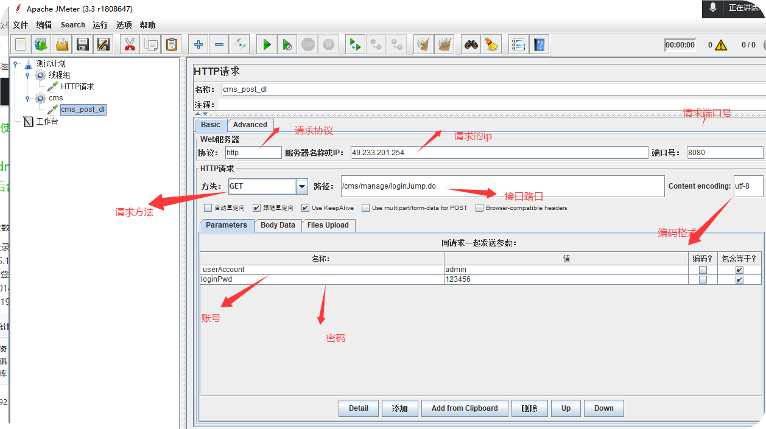Cut the element with the scissors icon

click(130, 44)
